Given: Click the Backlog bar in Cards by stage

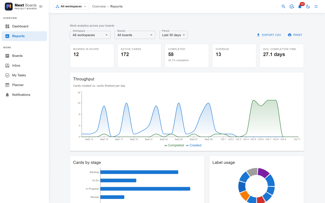Looking at the screenshot, I should [x=139, y=172].
